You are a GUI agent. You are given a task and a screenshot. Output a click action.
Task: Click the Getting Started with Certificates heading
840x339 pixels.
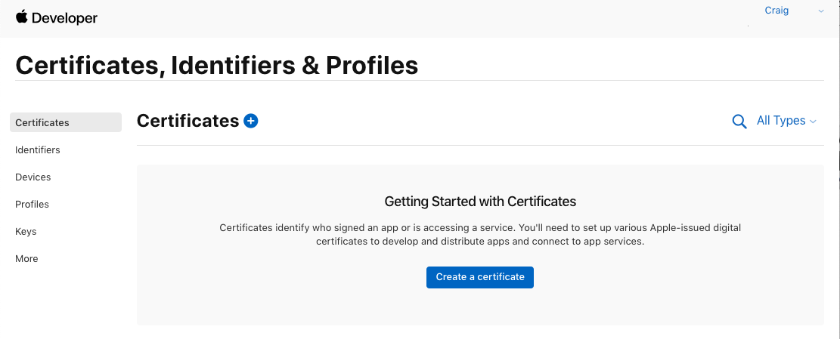point(480,202)
